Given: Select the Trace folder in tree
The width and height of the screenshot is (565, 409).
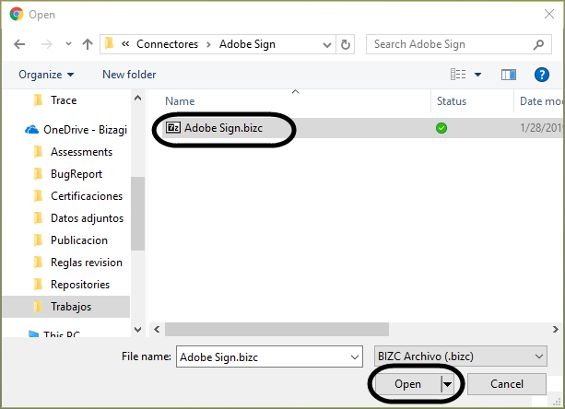Looking at the screenshot, I should pos(64,100).
